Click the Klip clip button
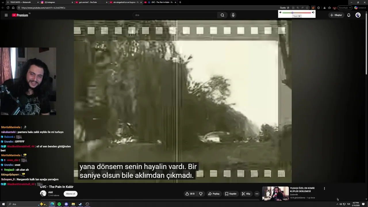This screenshot has width=368, height=207. click(246, 194)
